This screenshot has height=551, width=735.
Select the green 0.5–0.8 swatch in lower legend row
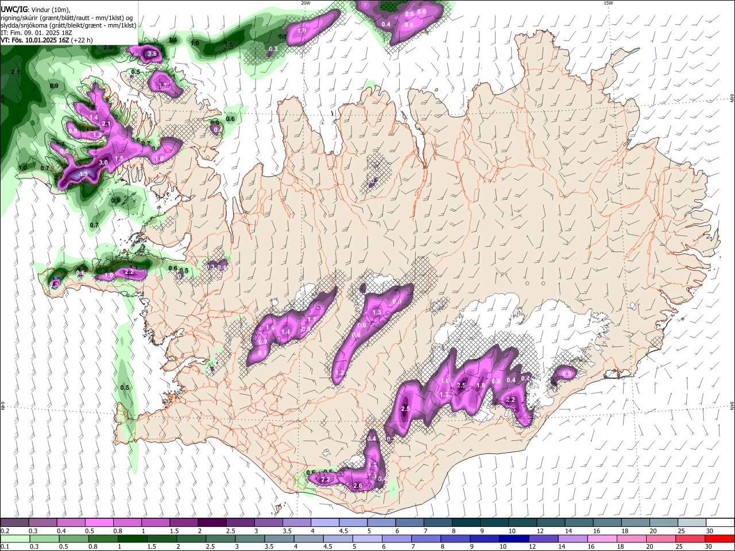(x=74, y=538)
